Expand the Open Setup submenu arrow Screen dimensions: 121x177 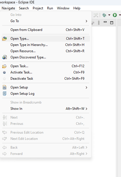86,87
